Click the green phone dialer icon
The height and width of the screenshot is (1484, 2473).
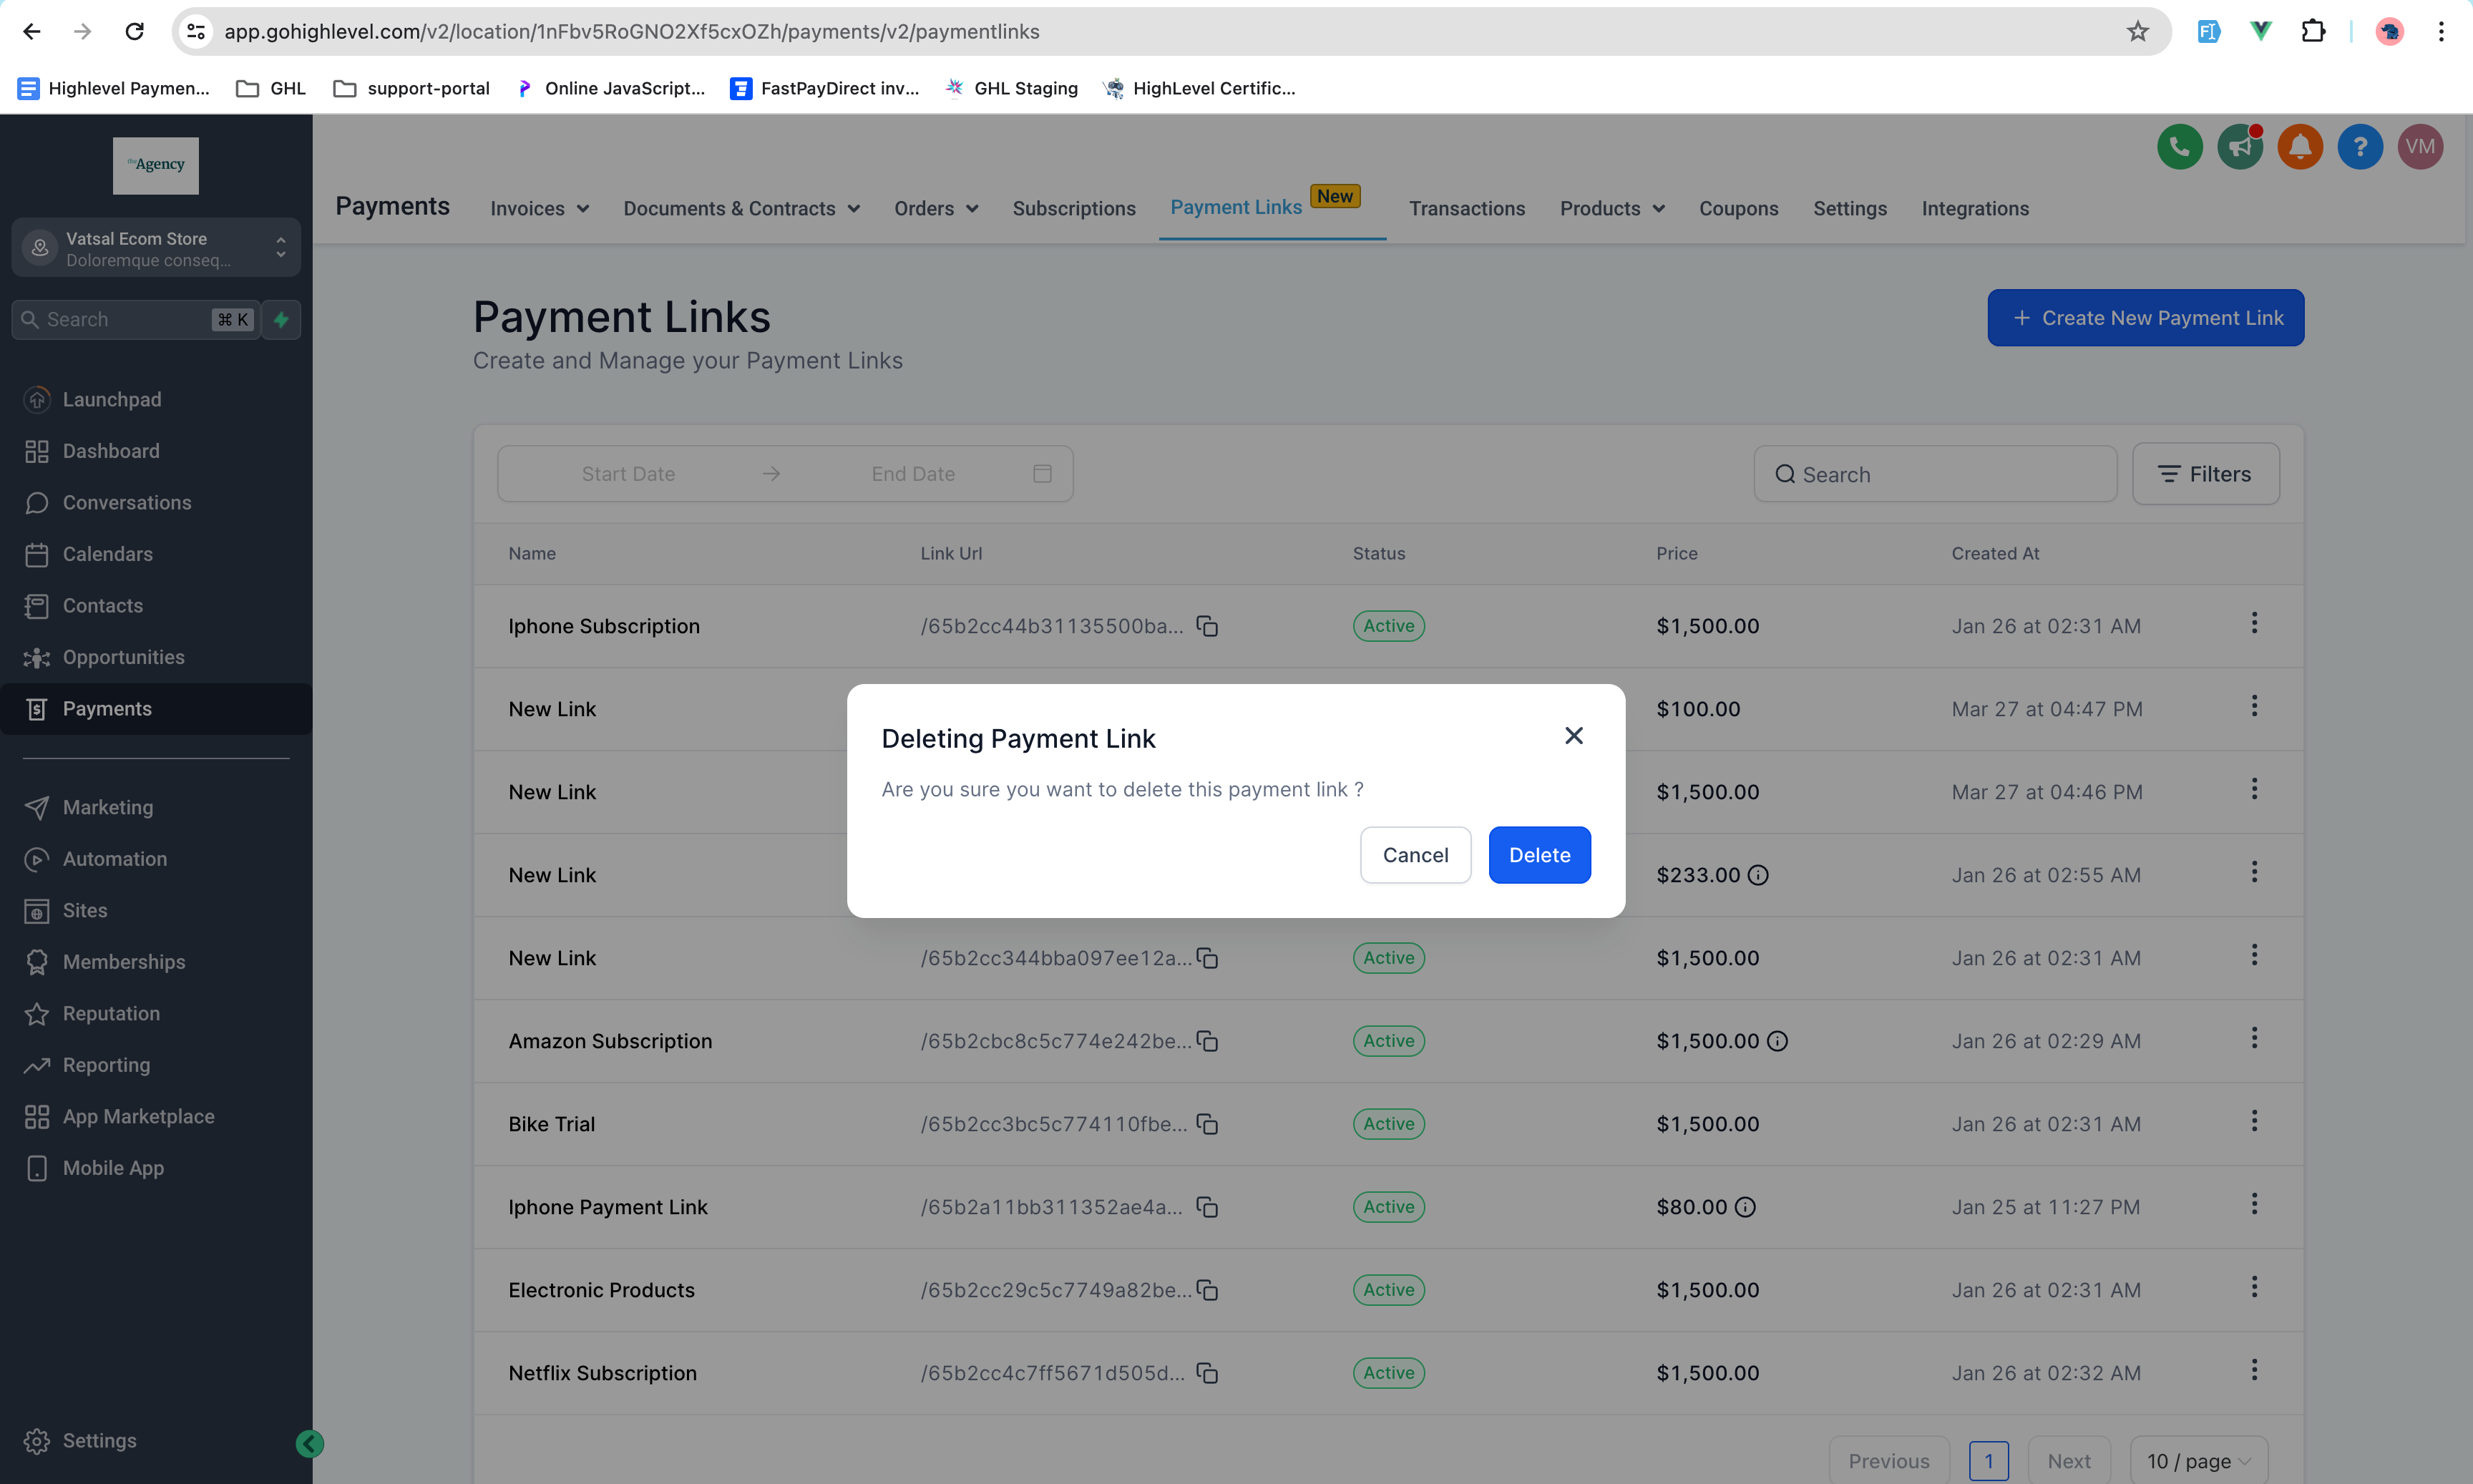pos(2179,147)
